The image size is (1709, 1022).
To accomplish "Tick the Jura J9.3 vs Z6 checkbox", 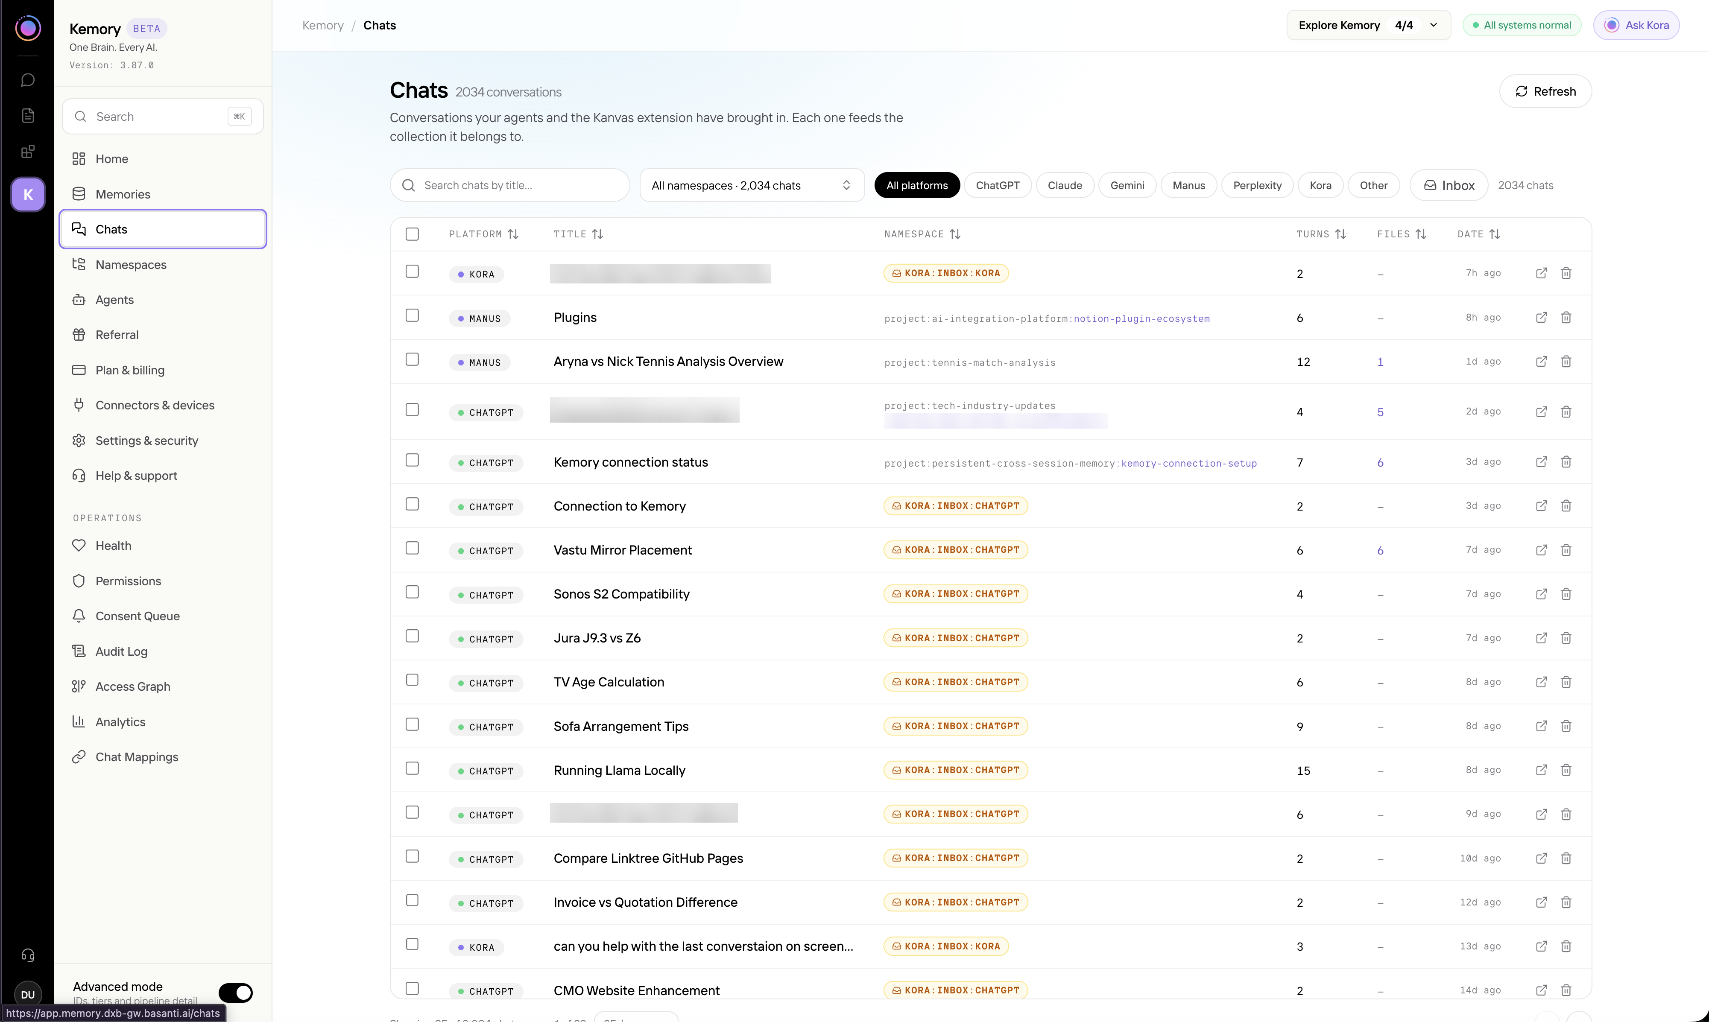I will click(x=412, y=637).
